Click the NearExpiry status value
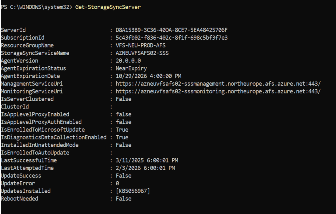 [131, 68]
